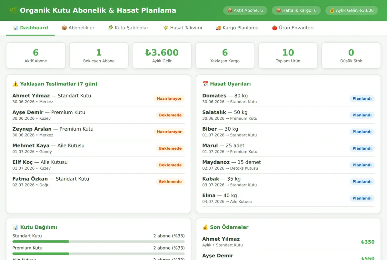This screenshot has width=387, height=260.
Task: Click Fatma Özkan in upcoming deliveries
Action: click(30, 179)
